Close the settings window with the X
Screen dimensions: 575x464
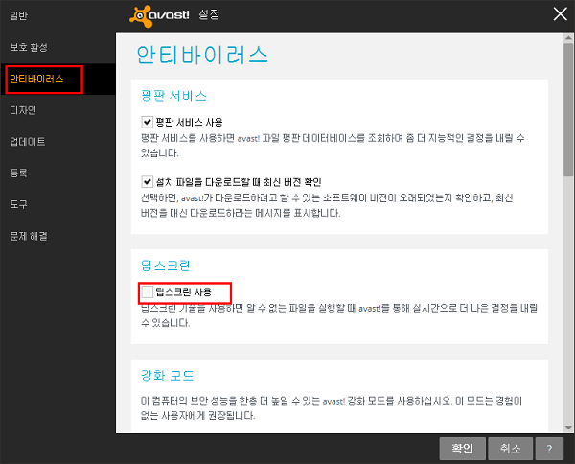[561, 13]
